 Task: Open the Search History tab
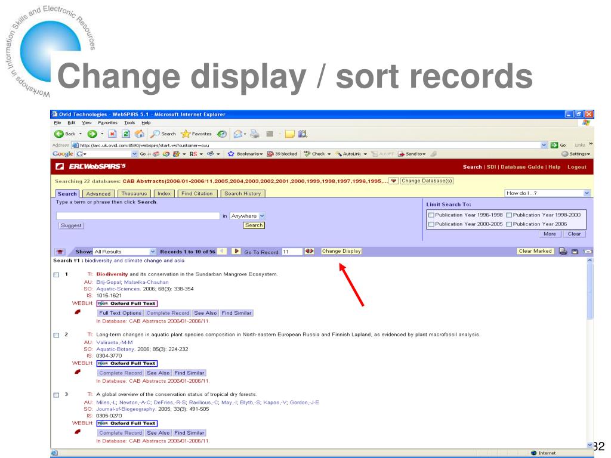pos(243,194)
